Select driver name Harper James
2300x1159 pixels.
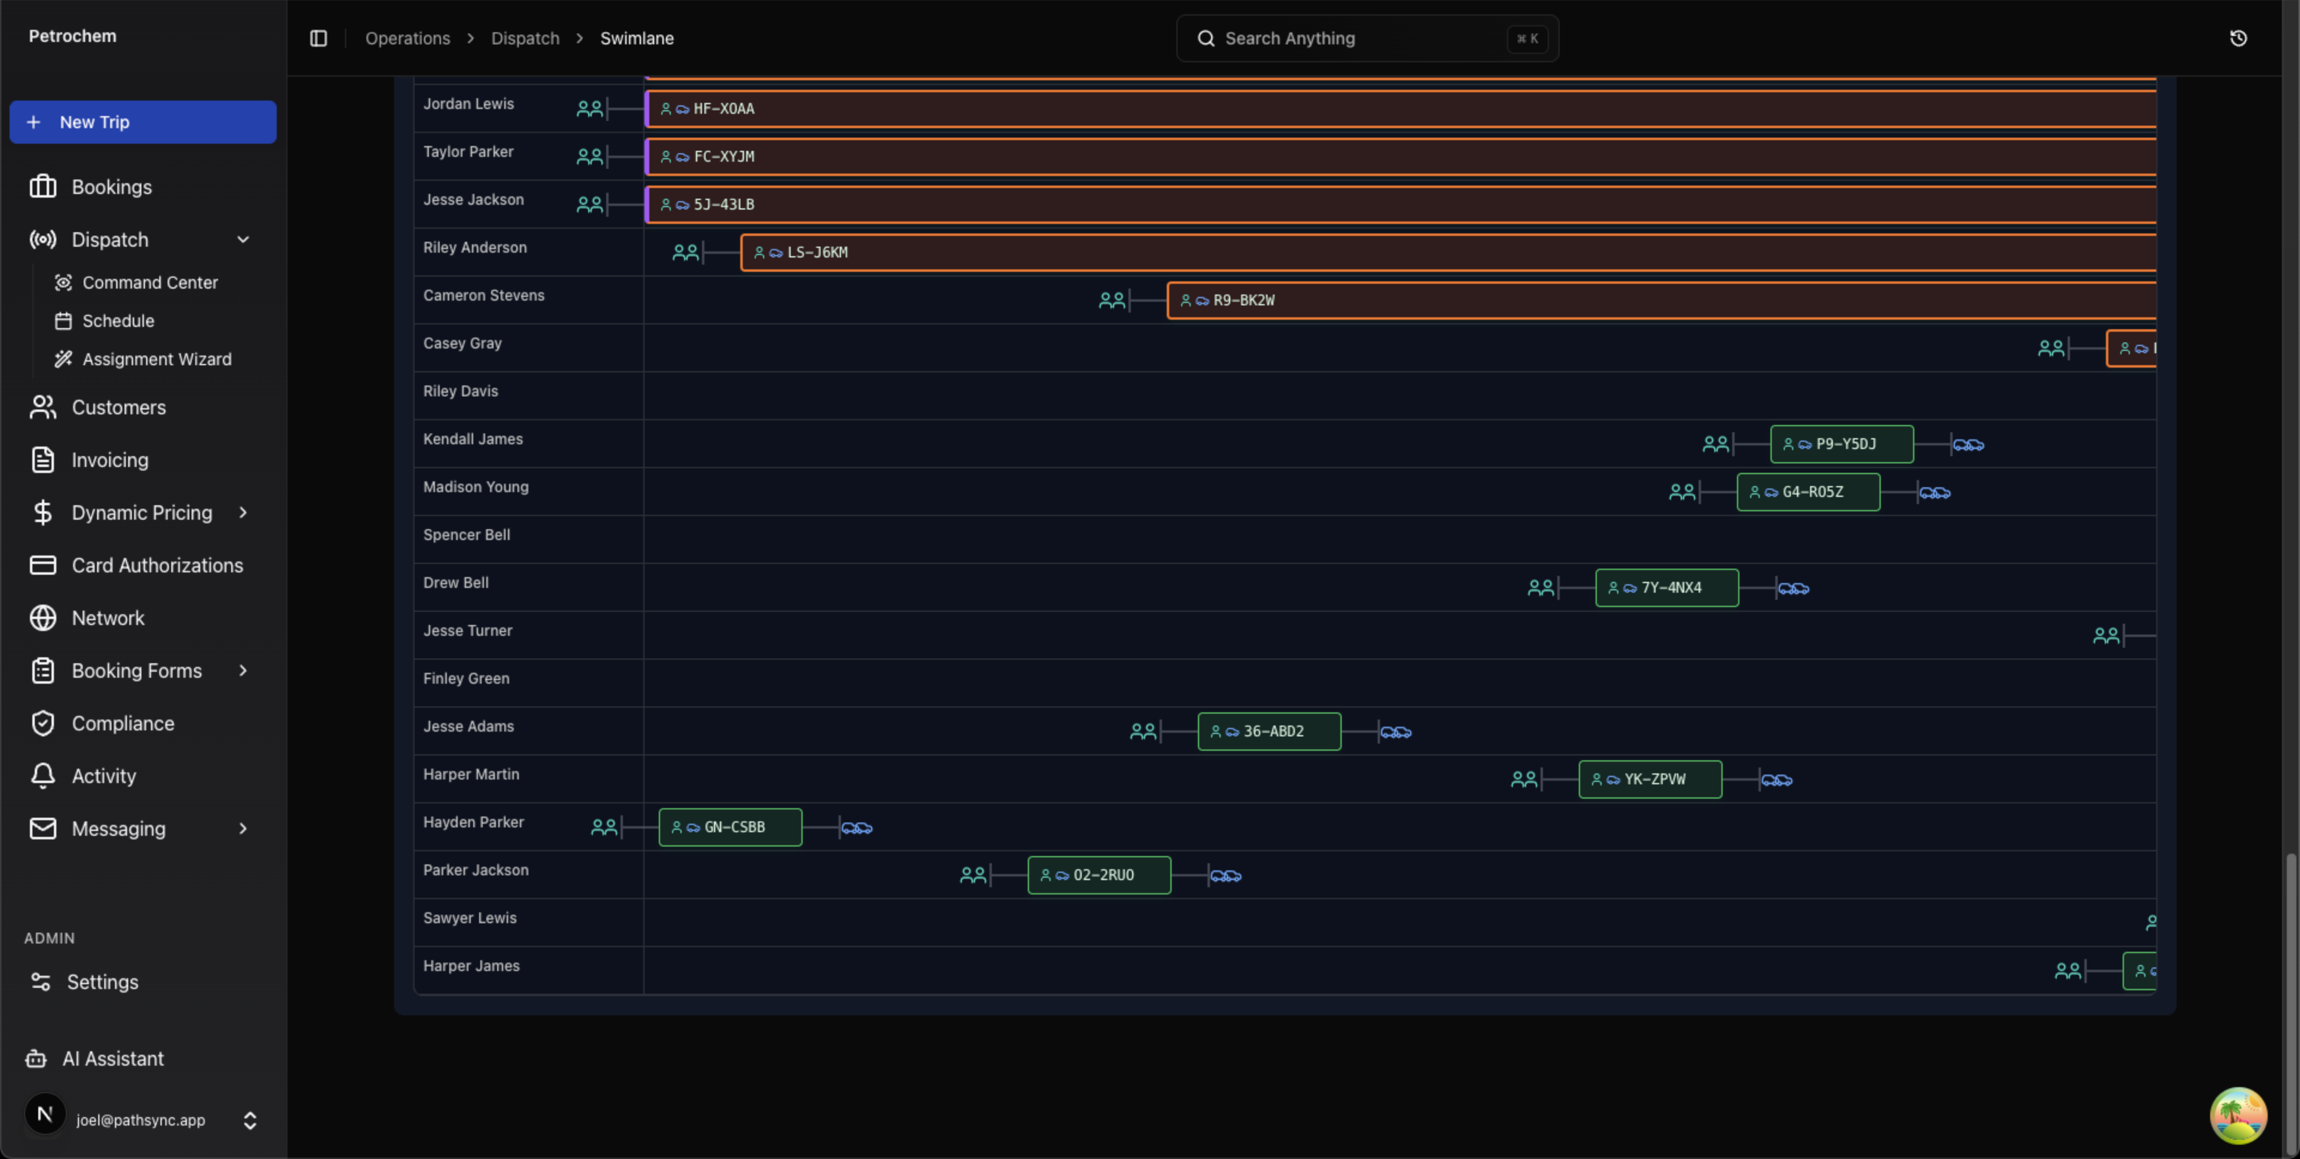(x=471, y=966)
